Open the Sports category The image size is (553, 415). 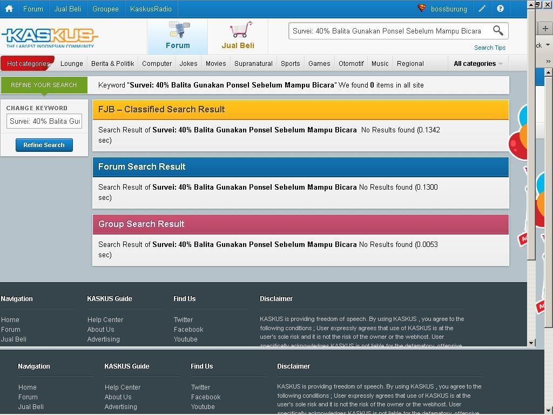click(x=290, y=64)
